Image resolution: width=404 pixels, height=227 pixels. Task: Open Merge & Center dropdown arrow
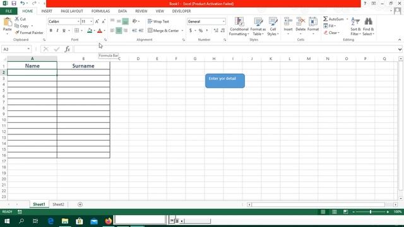[182, 31]
